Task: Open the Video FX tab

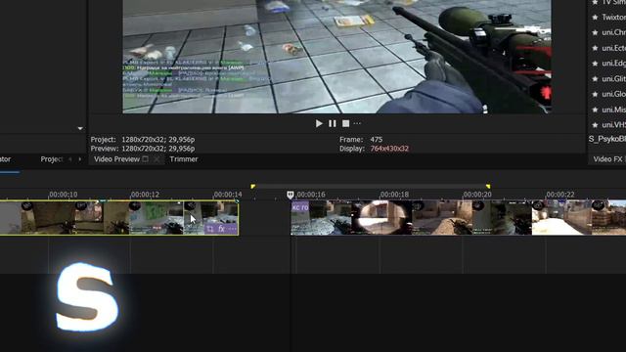Action: [607, 158]
